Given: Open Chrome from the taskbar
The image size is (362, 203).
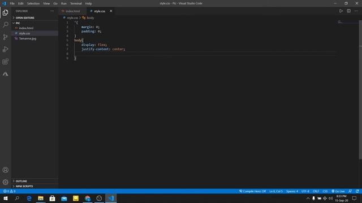Looking at the screenshot, I should click(x=88, y=198).
